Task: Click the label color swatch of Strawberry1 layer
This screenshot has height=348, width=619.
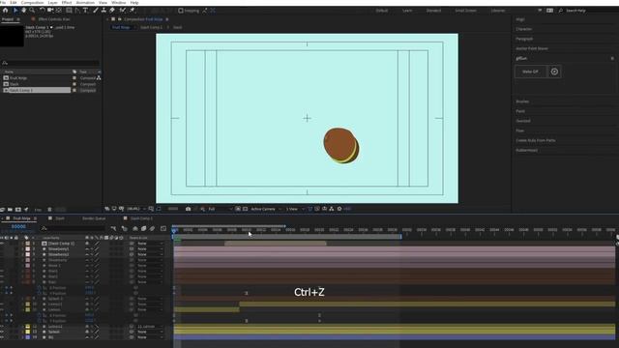Action: click(28, 249)
